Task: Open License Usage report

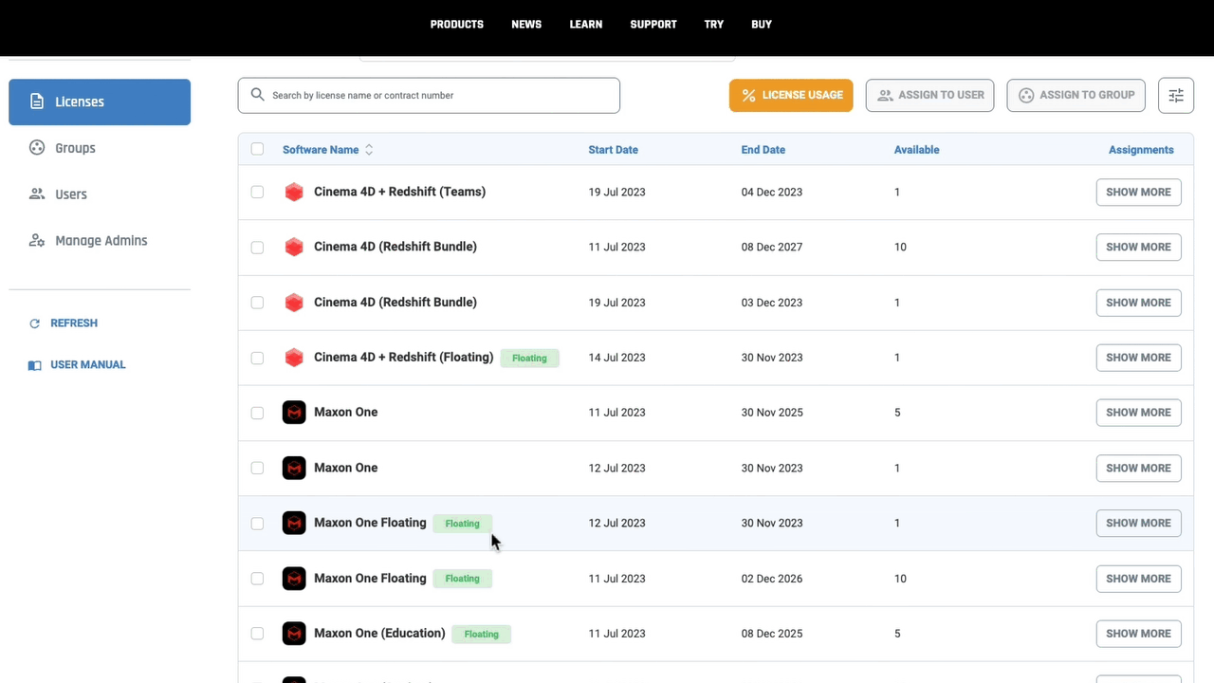Action: [791, 95]
